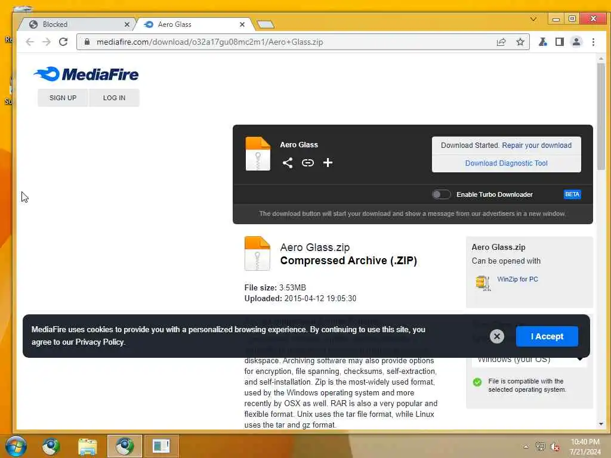Click the "File size: 3.53MB" text
Viewport: 611px width, 458px height.
pos(275,287)
